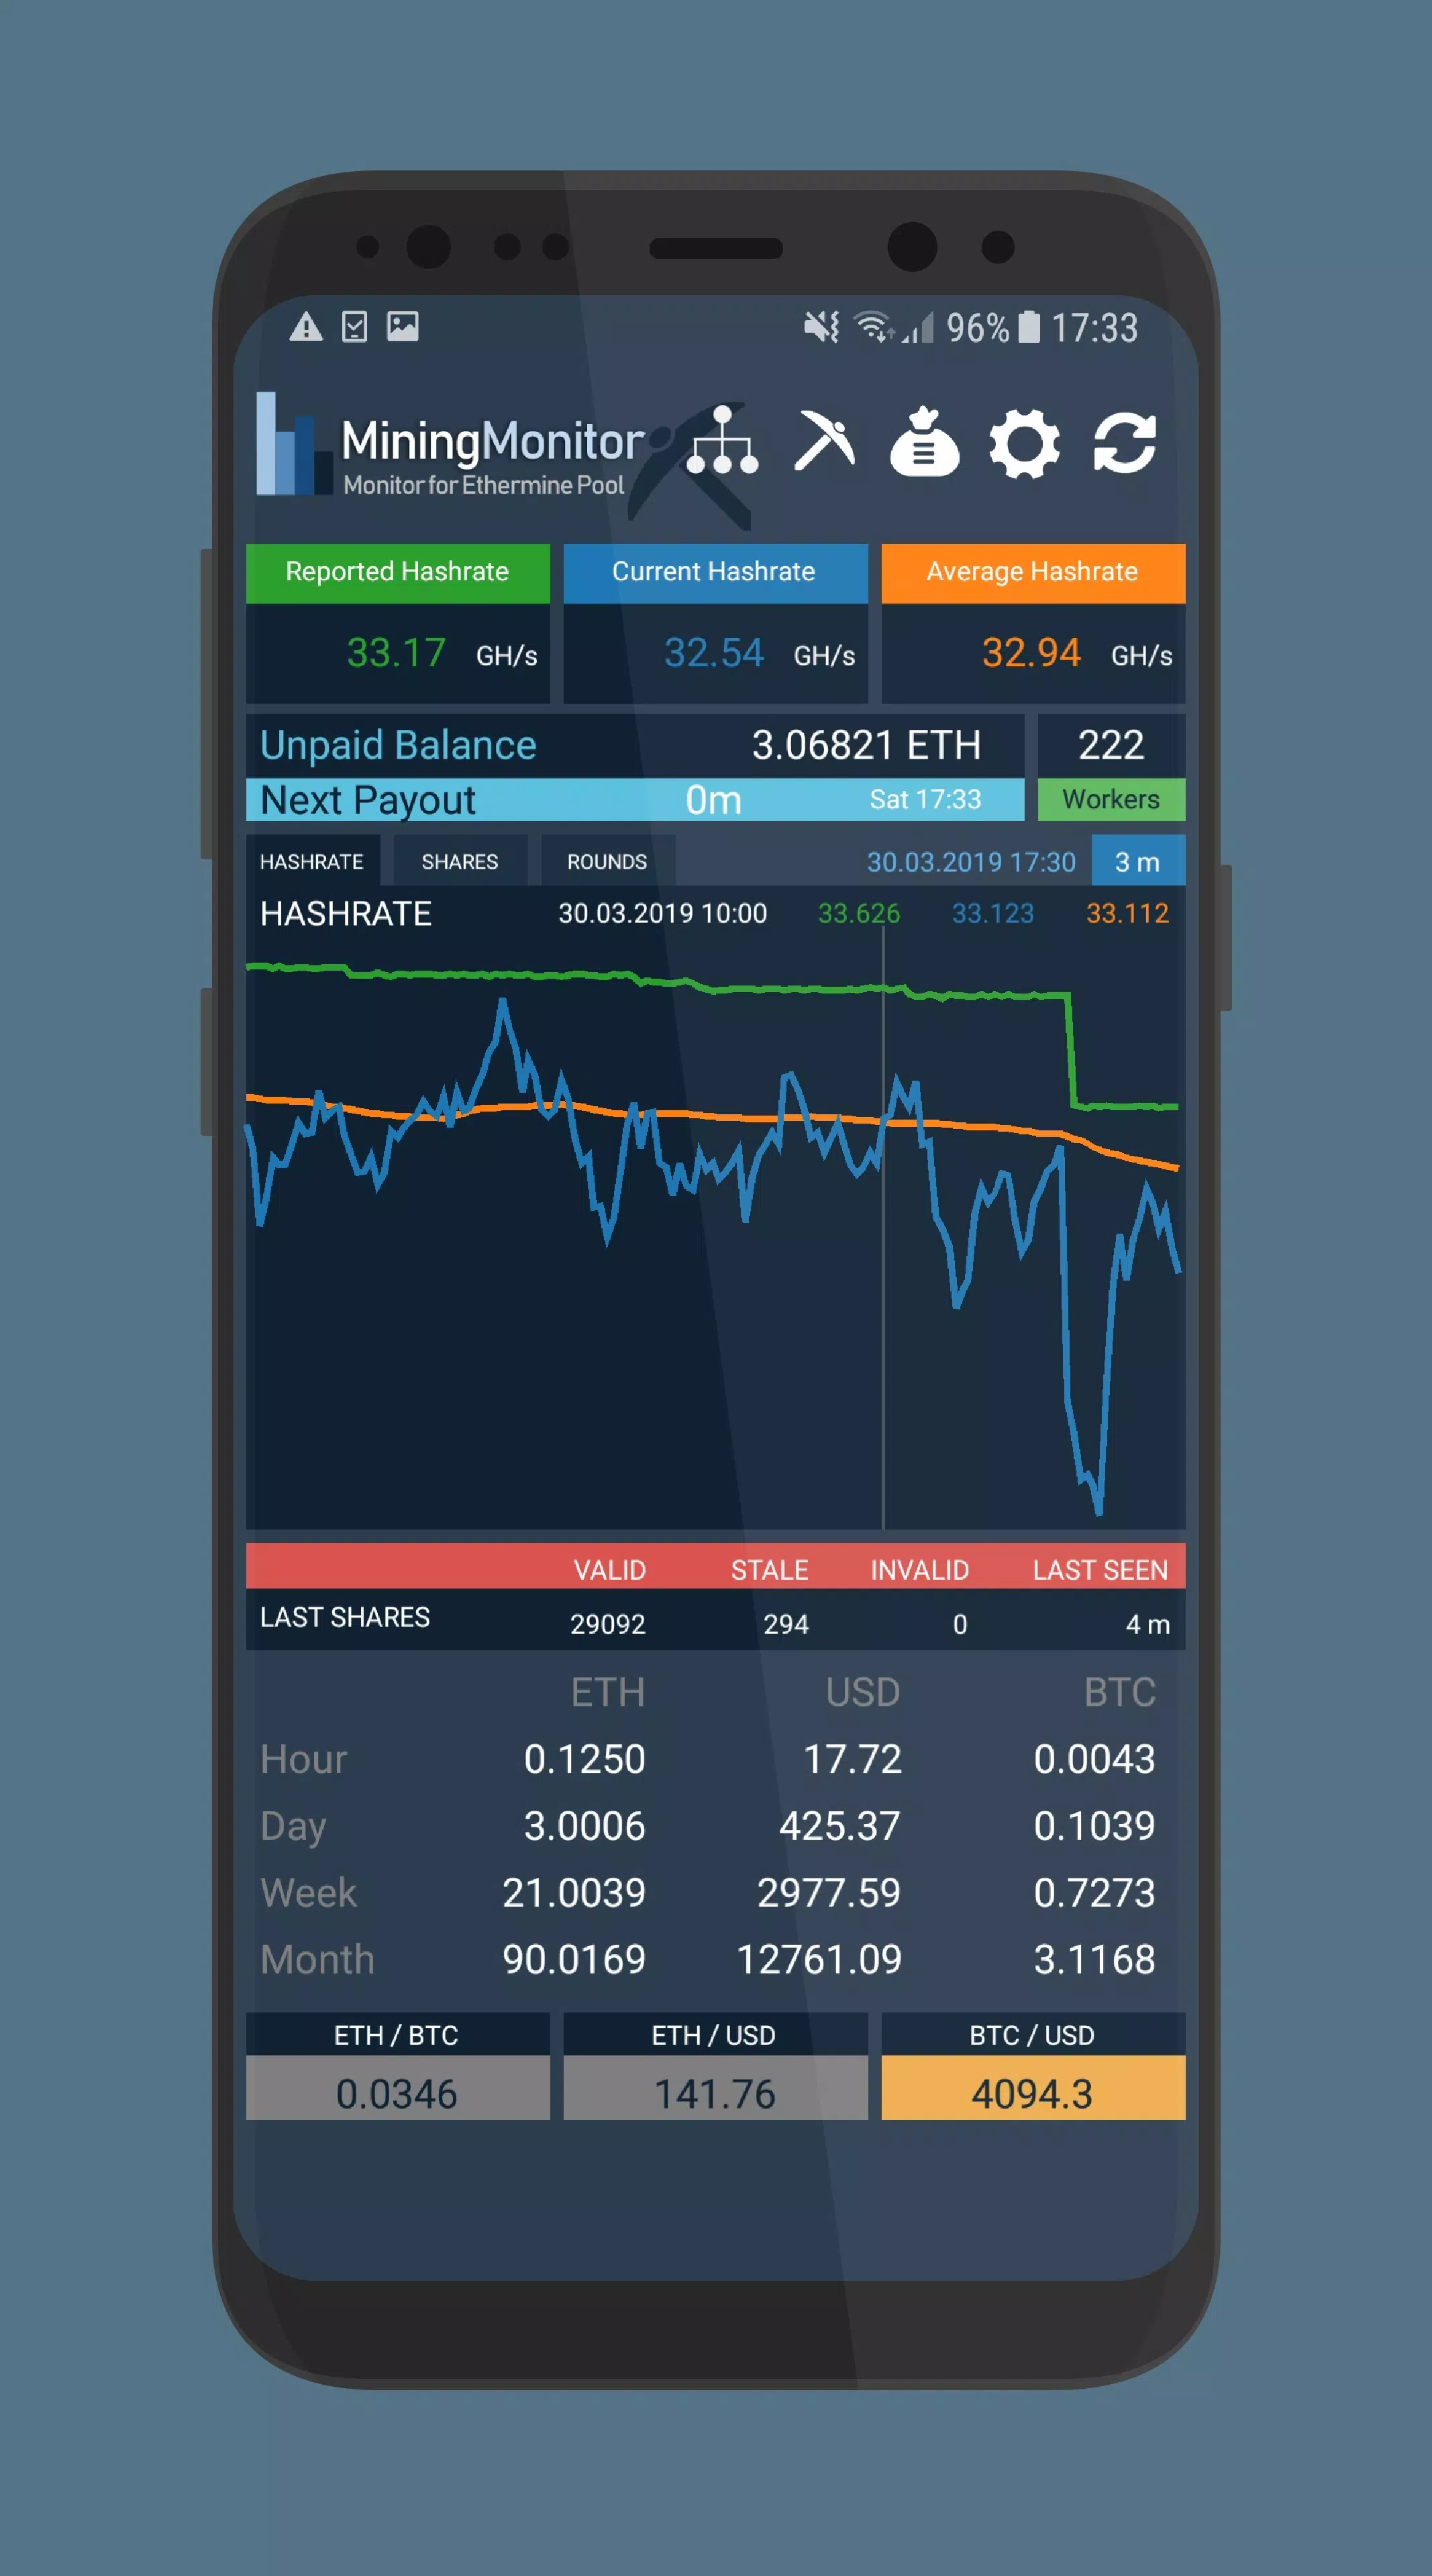Screen dimensions: 1432x2576
Task: Tap valid shares count 29092
Action: [x=608, y=1624]
